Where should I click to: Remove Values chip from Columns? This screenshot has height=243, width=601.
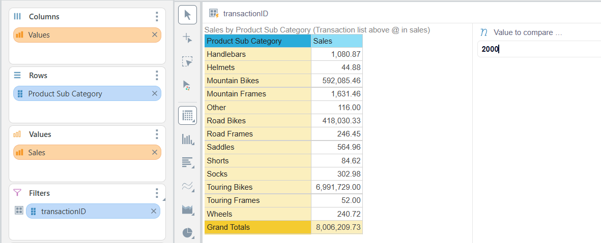pos(155,35)
